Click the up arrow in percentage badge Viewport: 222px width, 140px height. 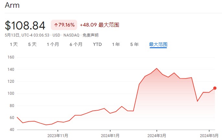pos(56,25)
